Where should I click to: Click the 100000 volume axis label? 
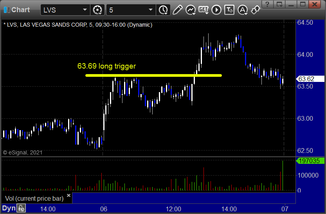tap(308, 175)
